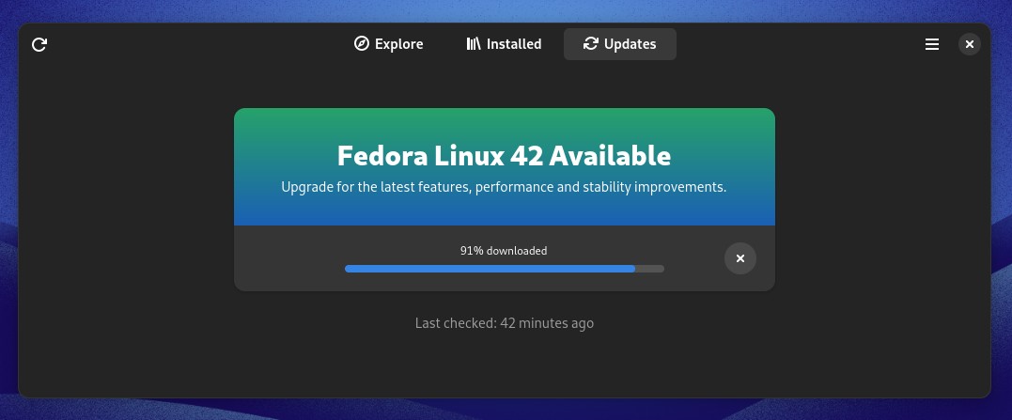Cancel the Fedora 42 download with the X button

[740, 258]
